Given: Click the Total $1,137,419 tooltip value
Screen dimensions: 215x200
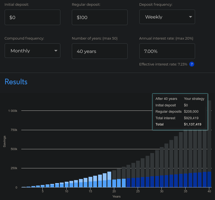Looking at the screenshot, I should tap(193, 124).
